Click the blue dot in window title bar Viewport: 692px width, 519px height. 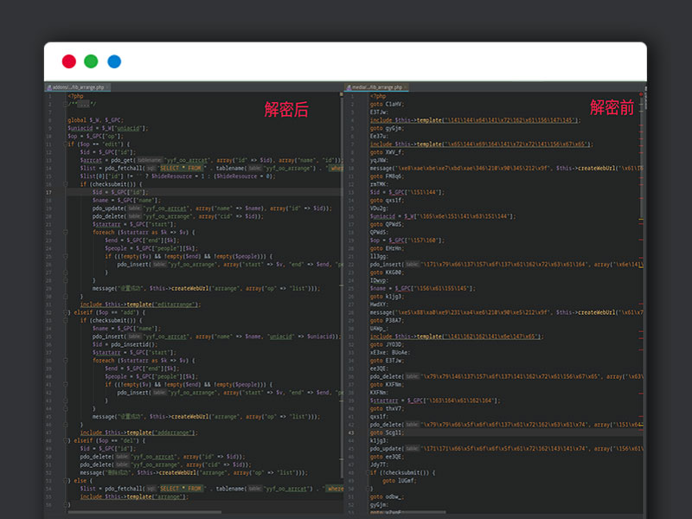[114, 61]
